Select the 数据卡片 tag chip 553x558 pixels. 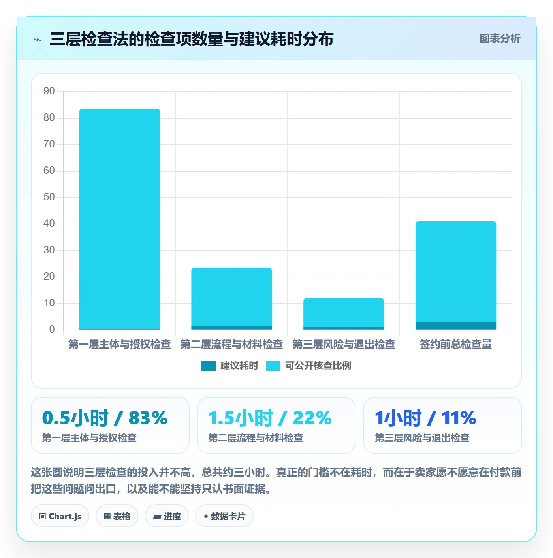[224, 516]
